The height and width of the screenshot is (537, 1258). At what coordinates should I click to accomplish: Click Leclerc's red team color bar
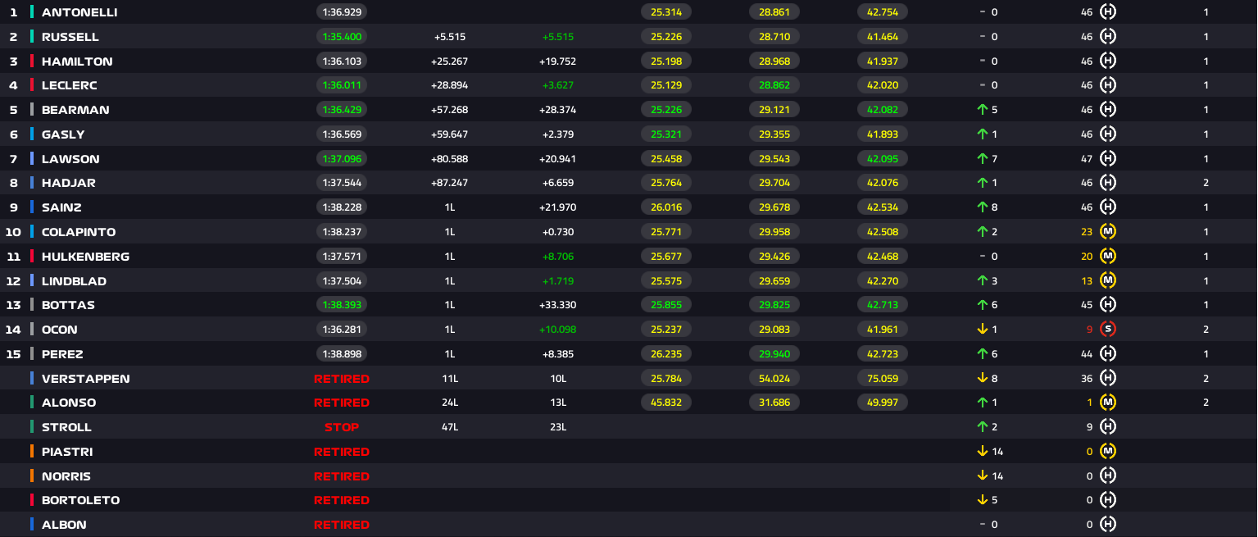[x=32, y=85]
